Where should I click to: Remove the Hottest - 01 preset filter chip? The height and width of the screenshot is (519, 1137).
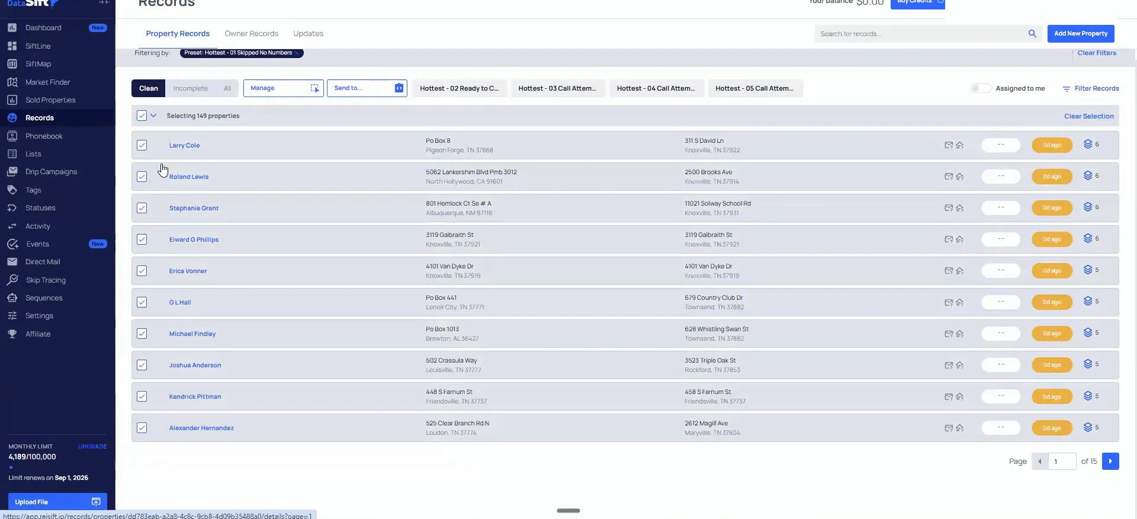pos(297,53)
